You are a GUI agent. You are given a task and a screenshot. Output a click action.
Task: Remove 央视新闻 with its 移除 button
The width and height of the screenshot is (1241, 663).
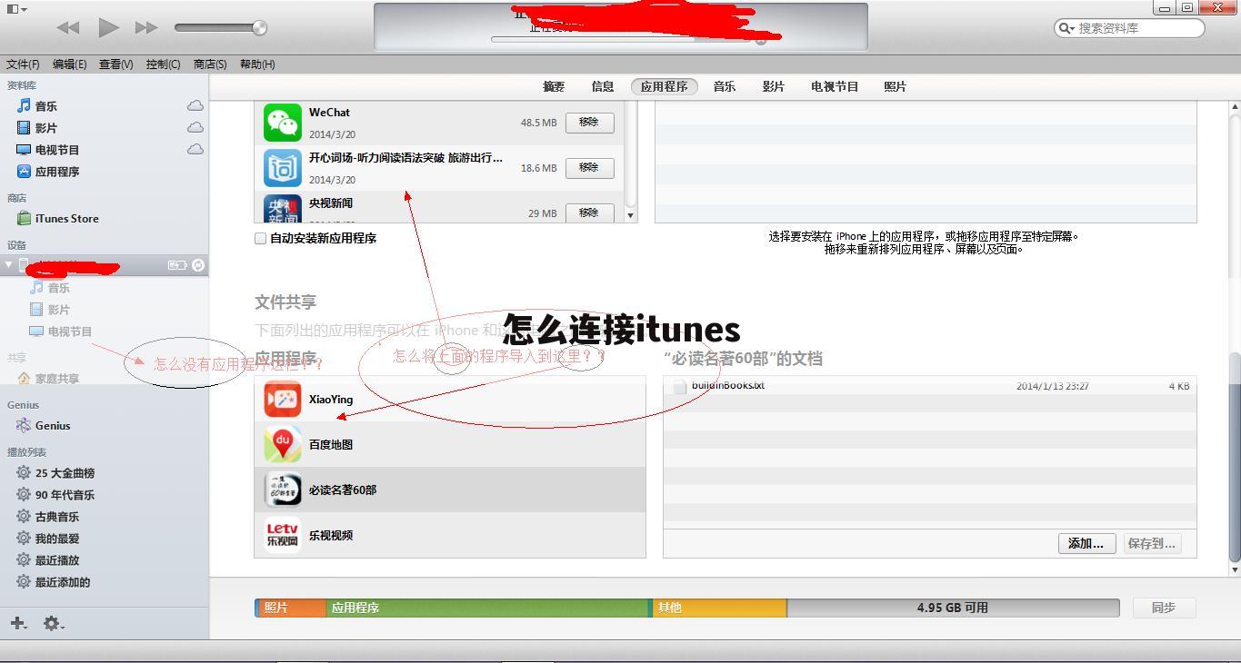tap(589, 213)
